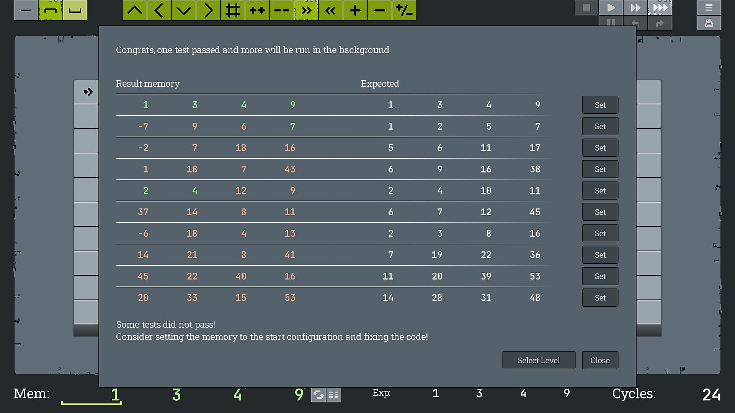
Task: Click Set for the first test row
Action: click(600, 105)
